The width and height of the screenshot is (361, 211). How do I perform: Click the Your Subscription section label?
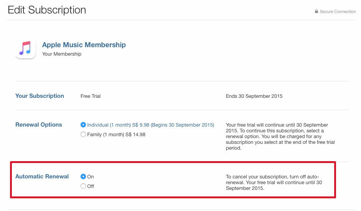[x=40, y=96]
